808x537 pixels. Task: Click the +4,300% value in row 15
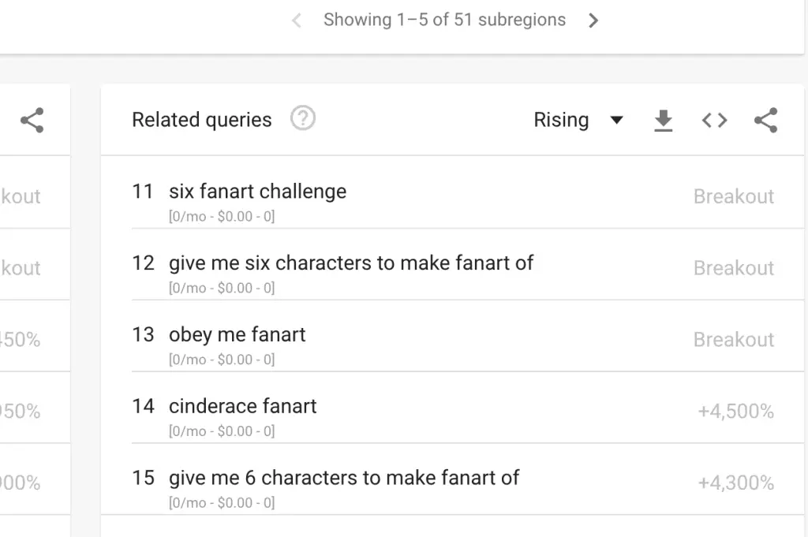click(736, 483)
